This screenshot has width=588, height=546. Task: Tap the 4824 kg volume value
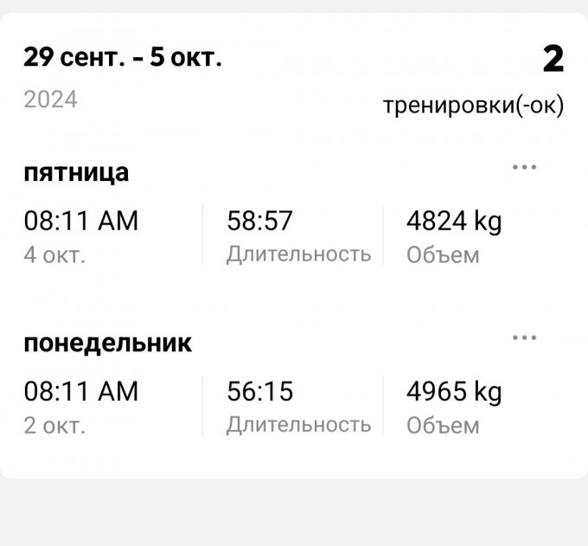click(454, 222)
